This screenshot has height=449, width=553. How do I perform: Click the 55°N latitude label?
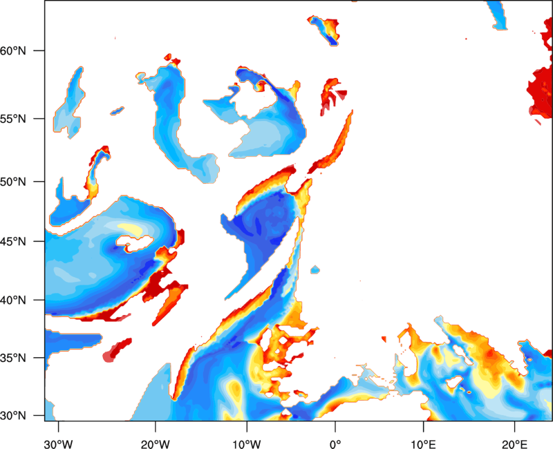[13, 119]
